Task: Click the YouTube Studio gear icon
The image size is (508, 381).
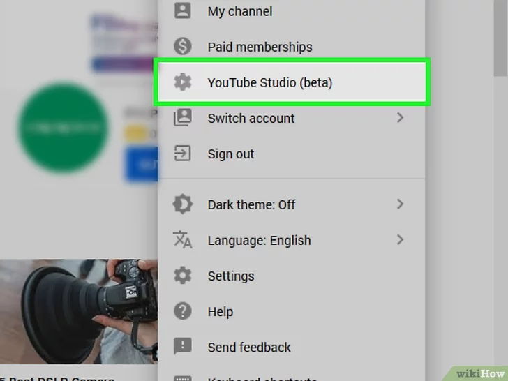Action: point(182,82)
